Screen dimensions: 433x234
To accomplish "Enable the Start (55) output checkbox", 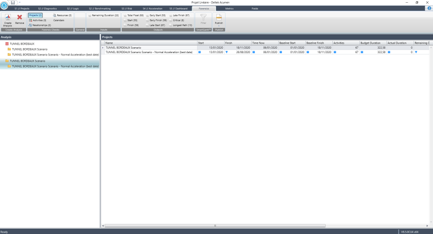I will (x=125, y=20).
